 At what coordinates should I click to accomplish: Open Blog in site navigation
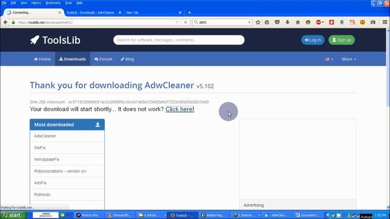[127, 59]
